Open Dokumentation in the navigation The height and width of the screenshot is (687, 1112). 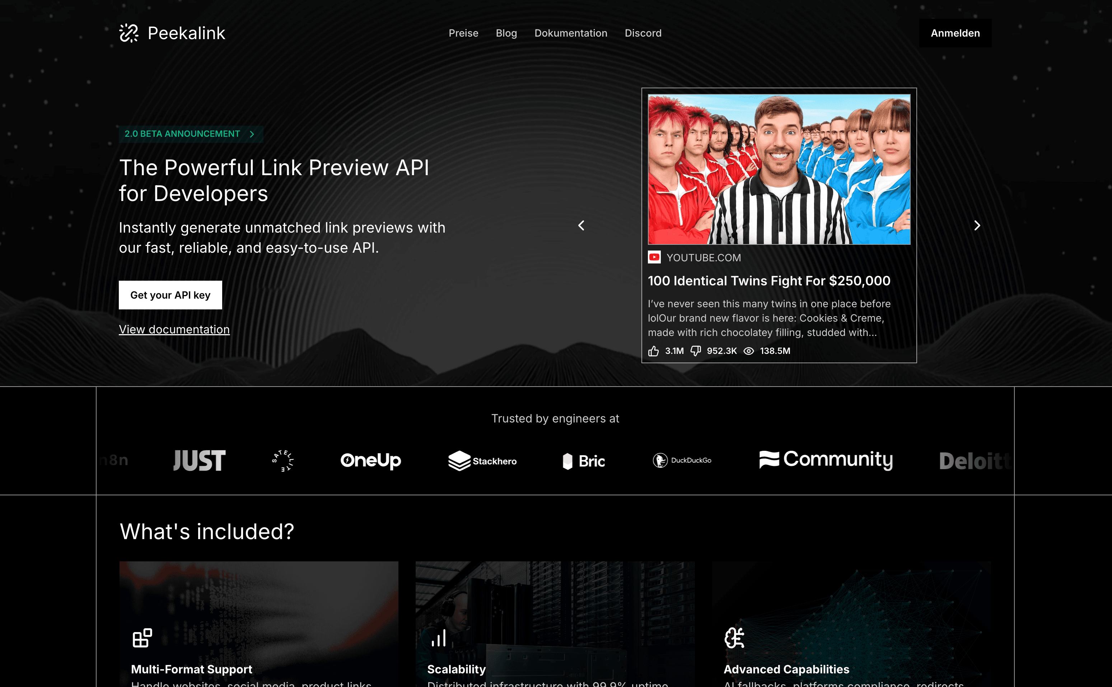click(570, 33)
